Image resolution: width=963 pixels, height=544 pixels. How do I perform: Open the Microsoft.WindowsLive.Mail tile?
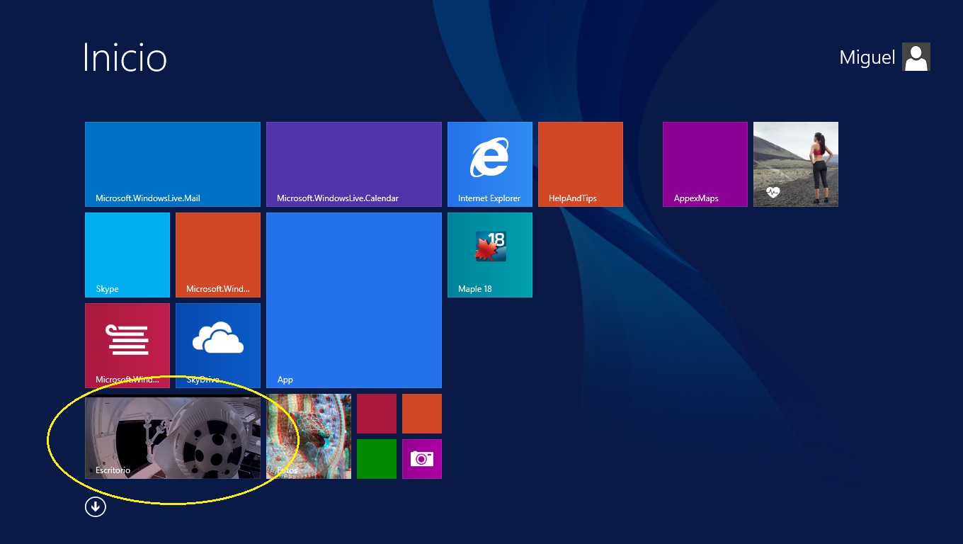172,164
